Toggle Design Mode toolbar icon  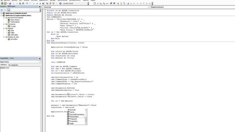(x=43, y=3)
